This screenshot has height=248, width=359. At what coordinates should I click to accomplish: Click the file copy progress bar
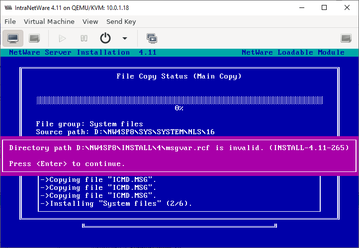(179, 100)
